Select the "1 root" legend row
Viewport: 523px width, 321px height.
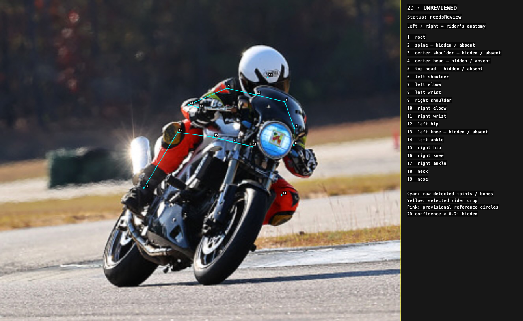tap(416, 37)
